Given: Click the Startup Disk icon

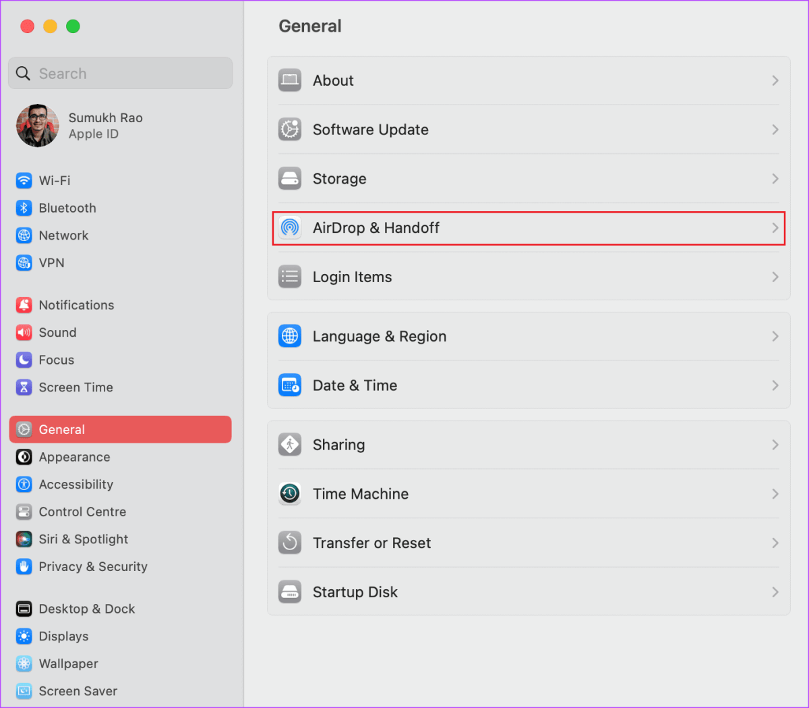Looking at the screenshot, I should click(x=290, y=592).
